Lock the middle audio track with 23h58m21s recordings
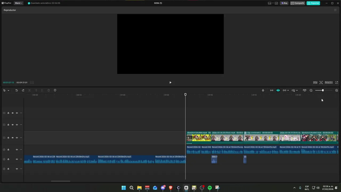 (8, 159)
